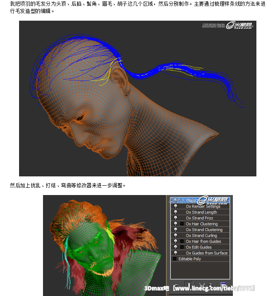Turn off Ox Strand Curling lightbulb
Image resolution: width=271 pixels, height=296 pixels.
pos(175,236)
